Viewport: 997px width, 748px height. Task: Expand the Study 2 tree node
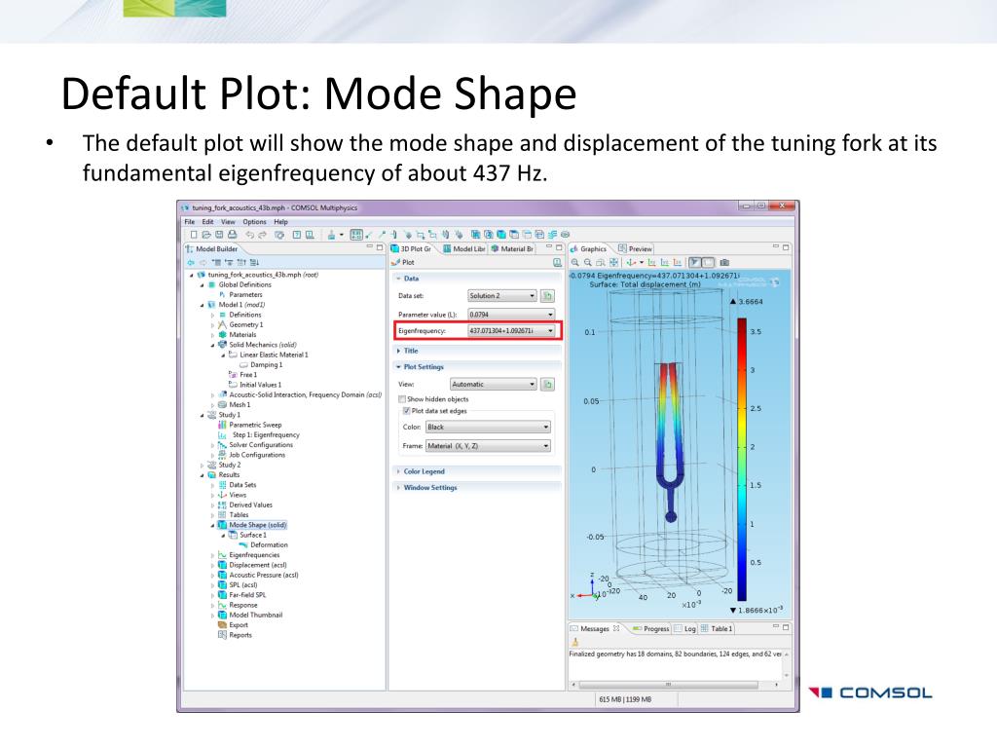[203, 465]
